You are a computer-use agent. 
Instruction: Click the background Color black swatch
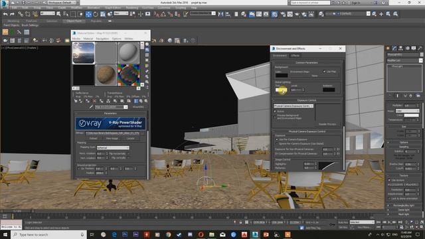click(x=282, y=75)
